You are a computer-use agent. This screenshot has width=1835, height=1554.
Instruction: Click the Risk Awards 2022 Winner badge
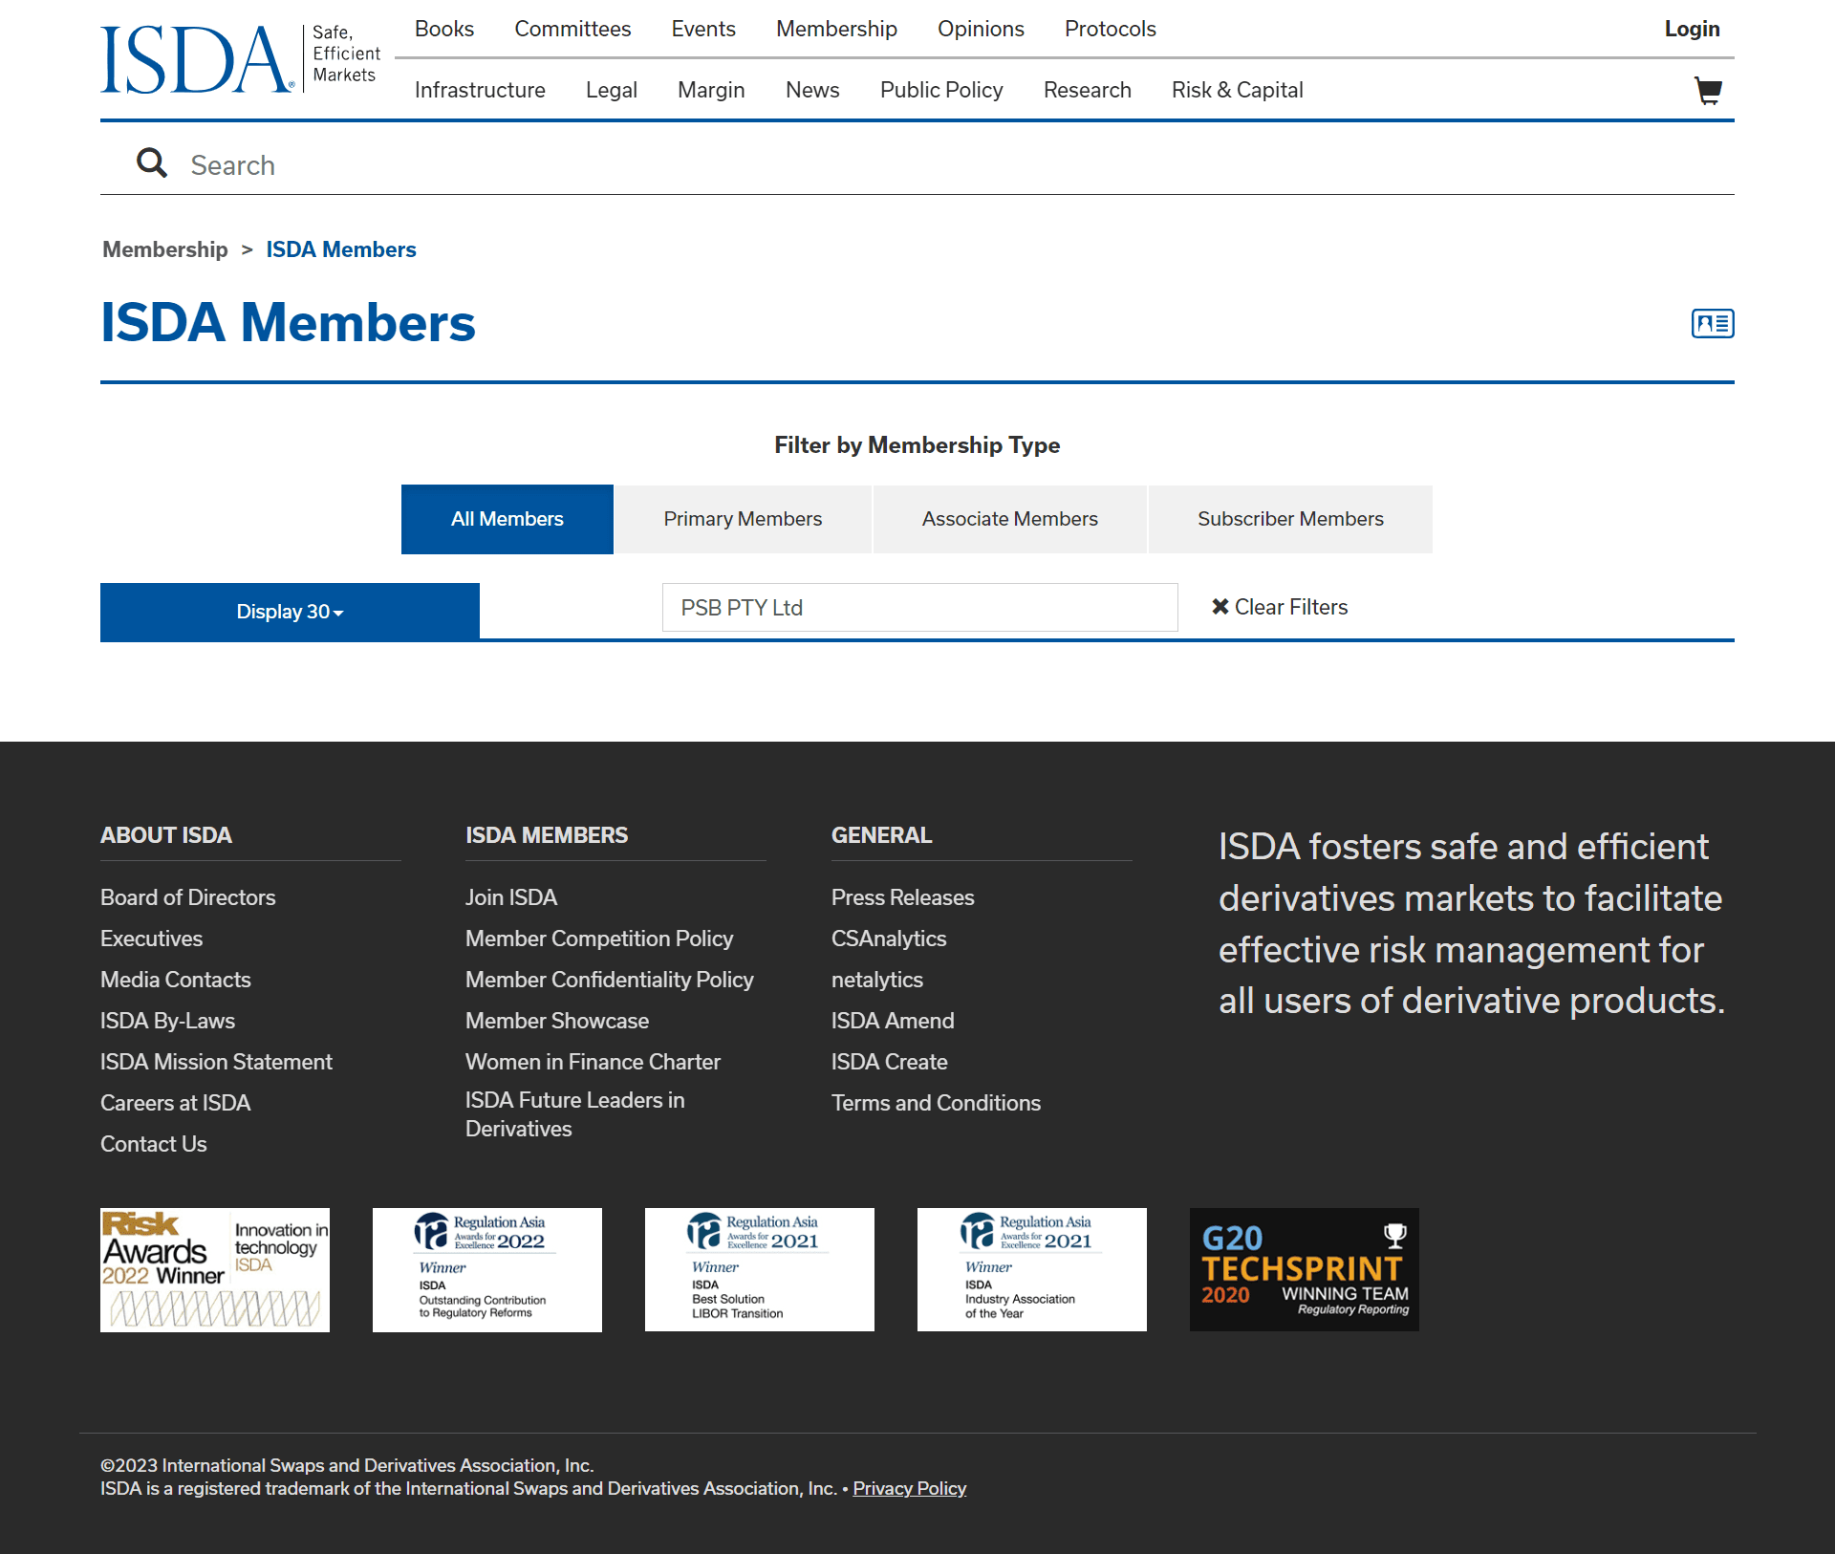pyautogui.click(x=215, y=1270)
